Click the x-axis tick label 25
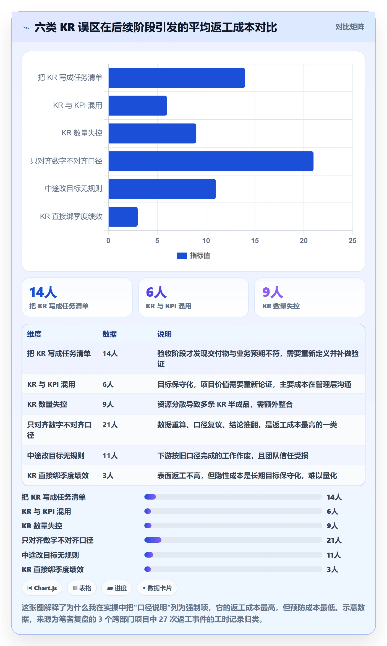The height and width of the screenshot is (646, 387). coord(352,241)
